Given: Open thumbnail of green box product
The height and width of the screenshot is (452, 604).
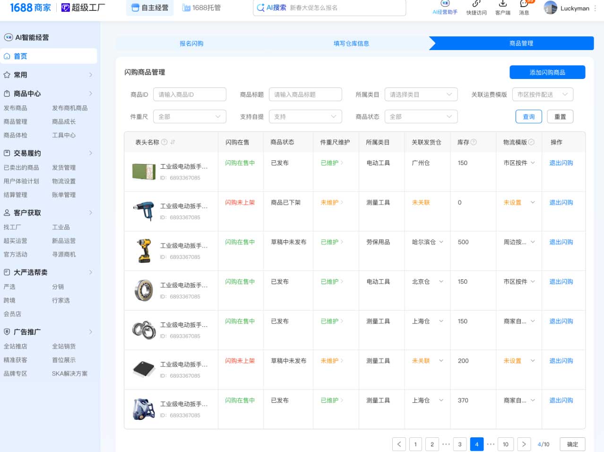Looking at the screenshot, I should click(x=144, y=172).
